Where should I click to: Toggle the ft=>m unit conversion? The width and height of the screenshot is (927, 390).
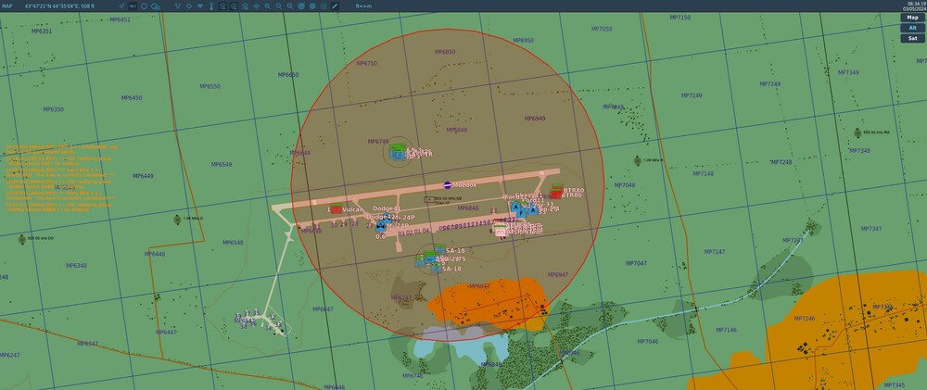click(363, 6)
